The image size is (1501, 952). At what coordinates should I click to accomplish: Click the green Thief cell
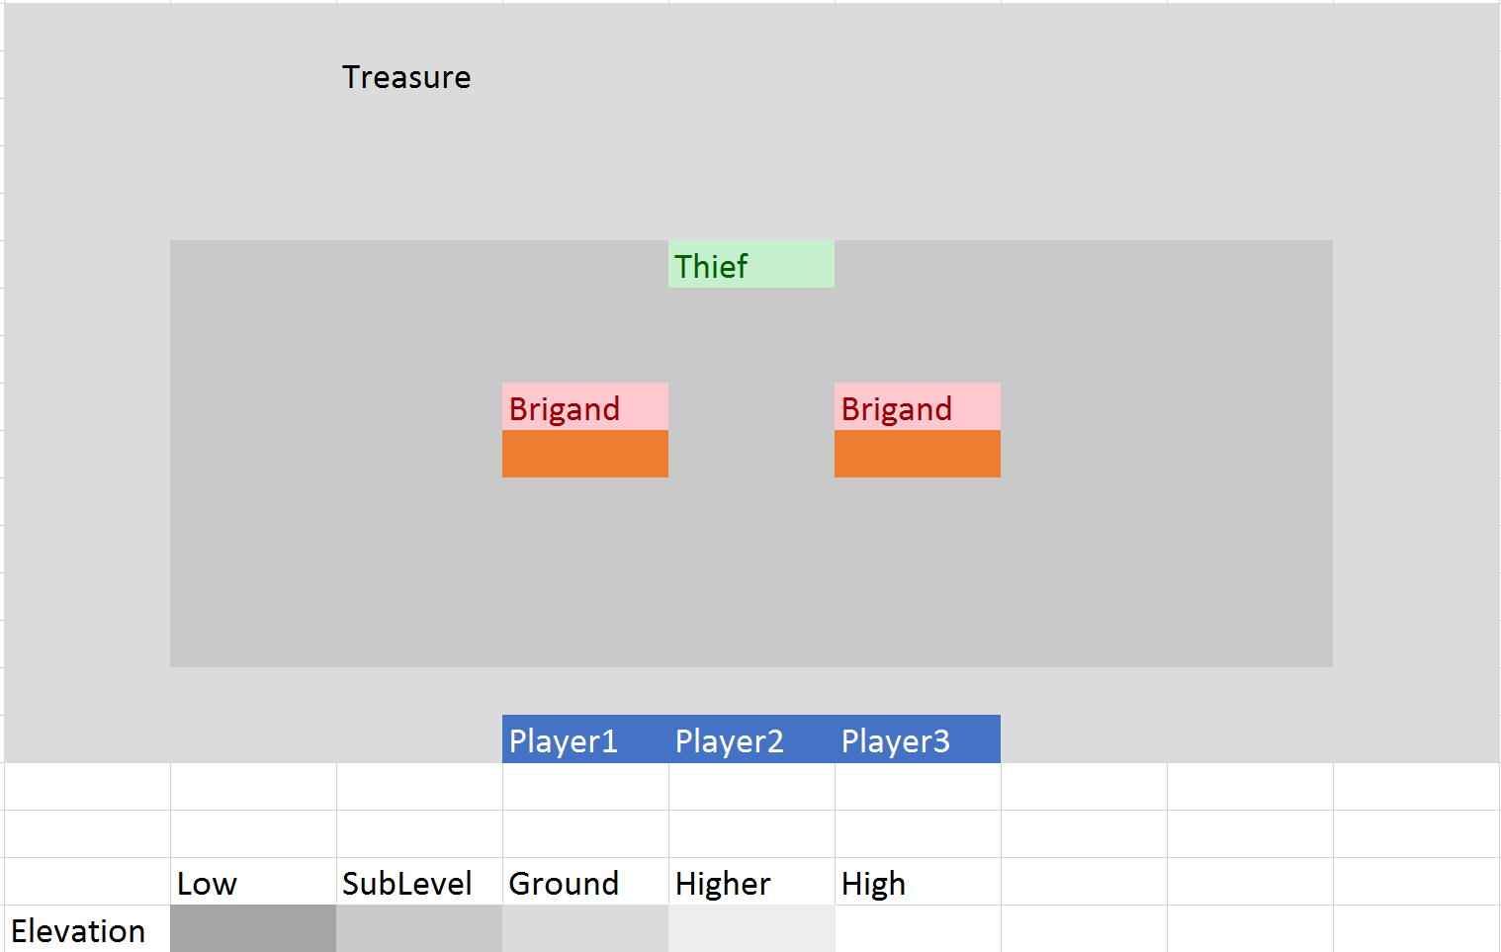tap(750, 265)
